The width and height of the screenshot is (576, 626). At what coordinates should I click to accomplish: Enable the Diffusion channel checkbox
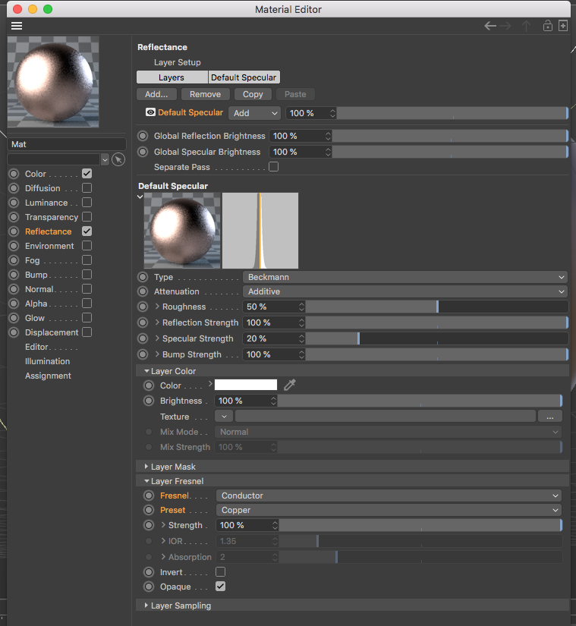tap(87, 188)
